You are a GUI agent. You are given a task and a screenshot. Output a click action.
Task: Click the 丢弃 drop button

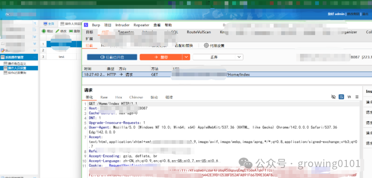(214, 57)
